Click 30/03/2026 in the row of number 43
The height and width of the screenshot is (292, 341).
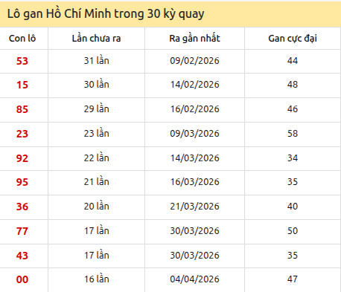point(194,256)
